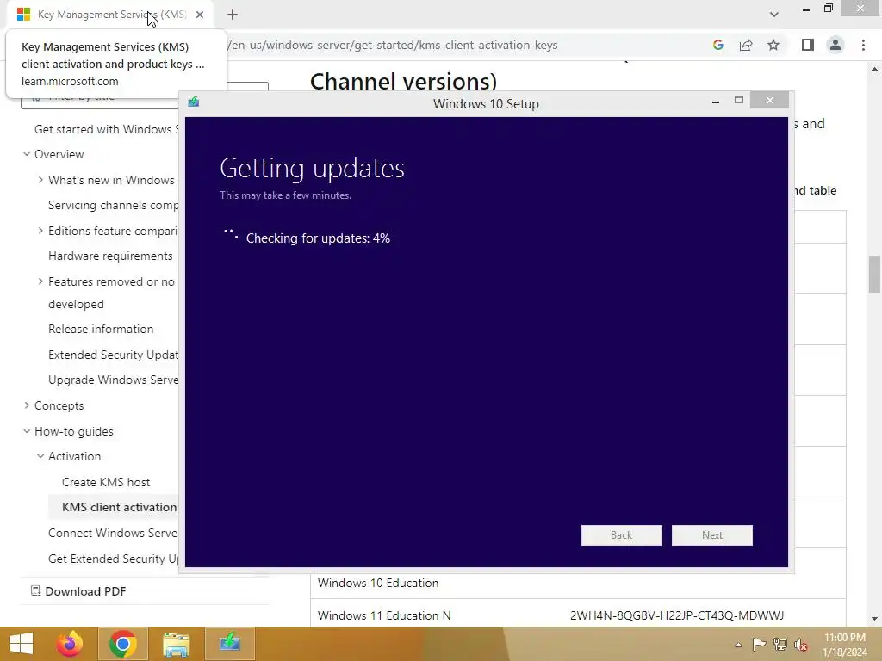Collapse the How-to guides chevron
The height and width of the screenshot is (661, 882).
(27, 431)
